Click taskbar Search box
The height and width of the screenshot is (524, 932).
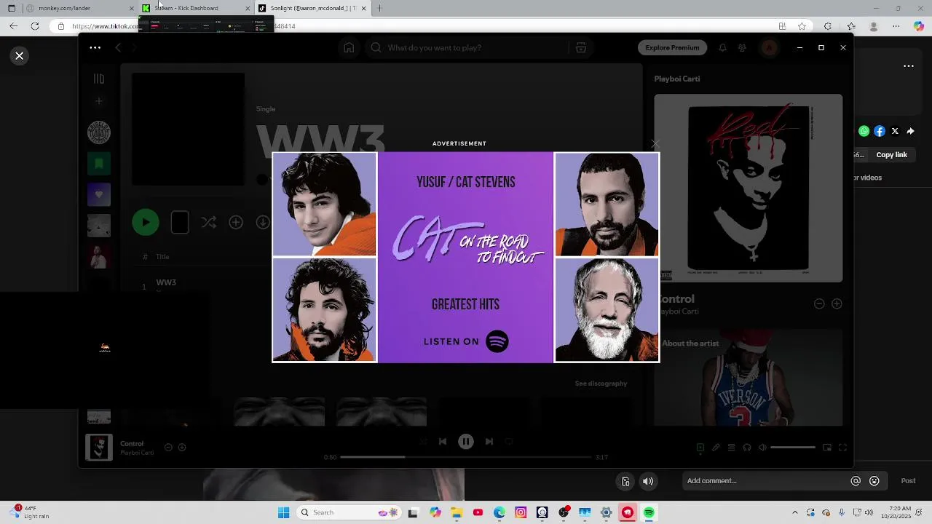coord(347,512)
